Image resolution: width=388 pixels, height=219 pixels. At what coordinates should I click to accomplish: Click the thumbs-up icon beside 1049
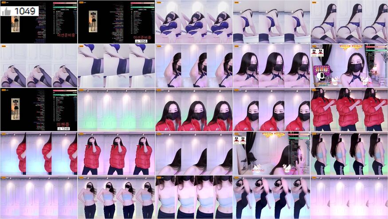tap(6, 11)
